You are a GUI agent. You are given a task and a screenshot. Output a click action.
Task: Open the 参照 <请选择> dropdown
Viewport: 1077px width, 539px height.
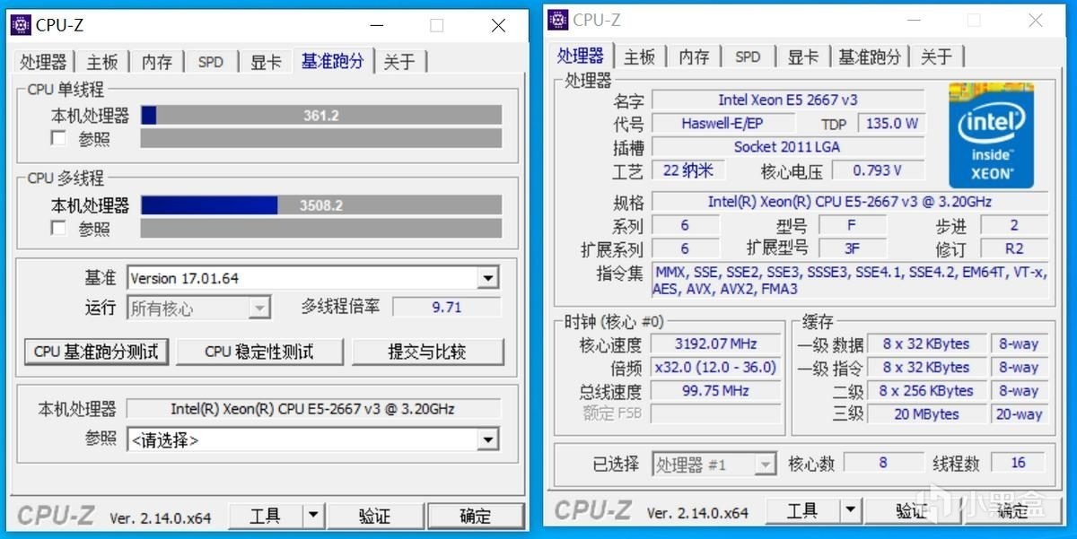(488, 439)
